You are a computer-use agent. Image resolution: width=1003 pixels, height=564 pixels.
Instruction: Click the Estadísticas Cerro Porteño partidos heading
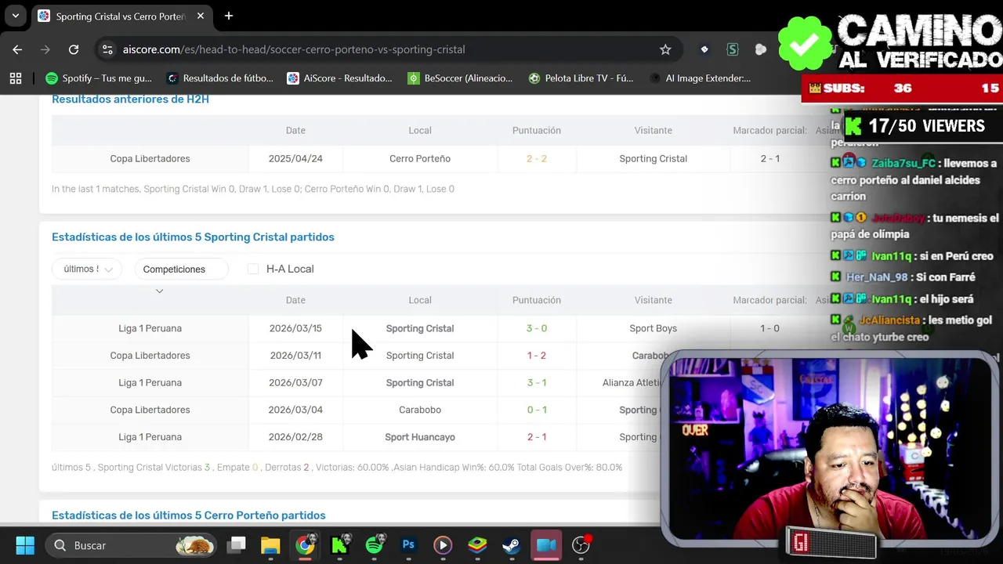tap(189, 515)
